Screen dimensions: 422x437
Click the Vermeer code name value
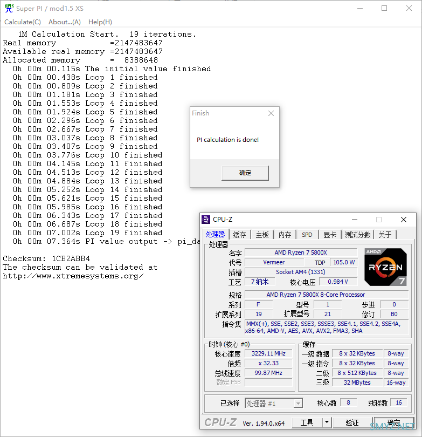pos(274,262)
